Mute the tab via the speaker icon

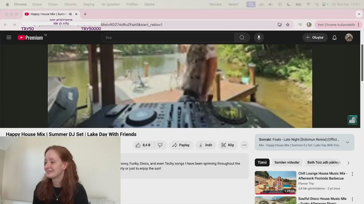pyautogui.click(x=70, y=14)
